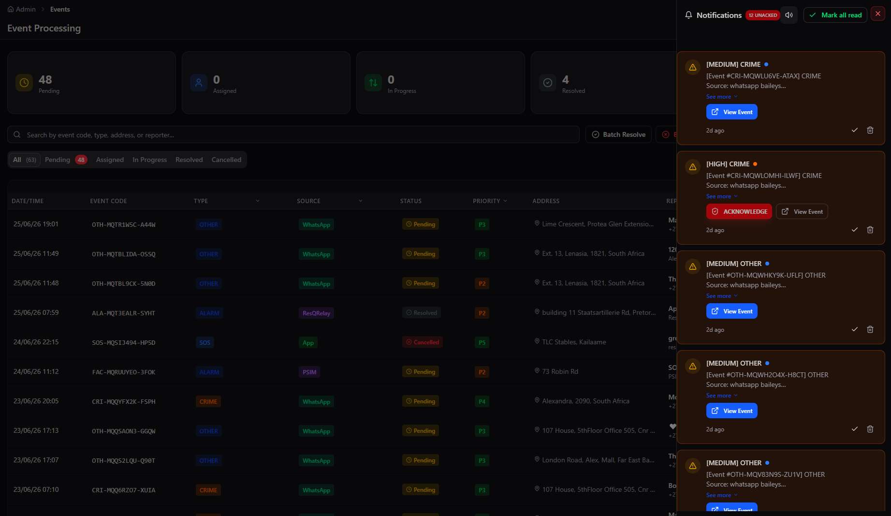View Event for CRI-MQWLOMHI-ILWF notification
891x516 pixels.
[x=802, y=211]
